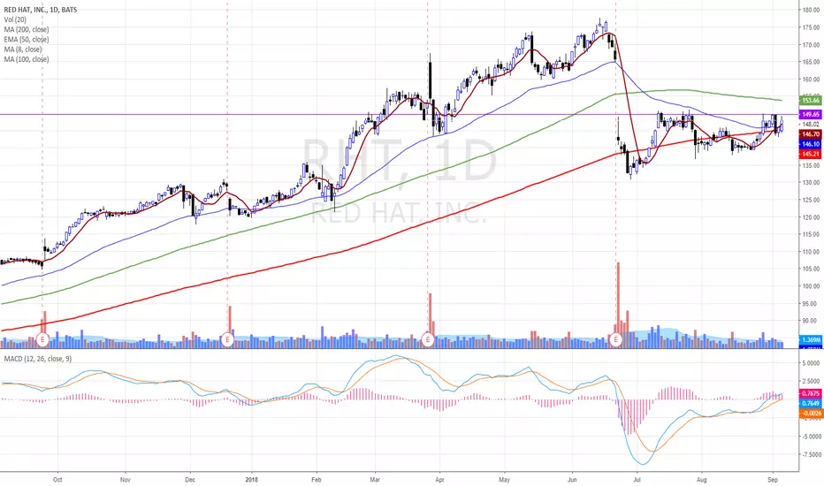This screenshot has height=486, width=824.
Task: Click the earnings E marker between Jun and Jul
Action: pos(615,340)
